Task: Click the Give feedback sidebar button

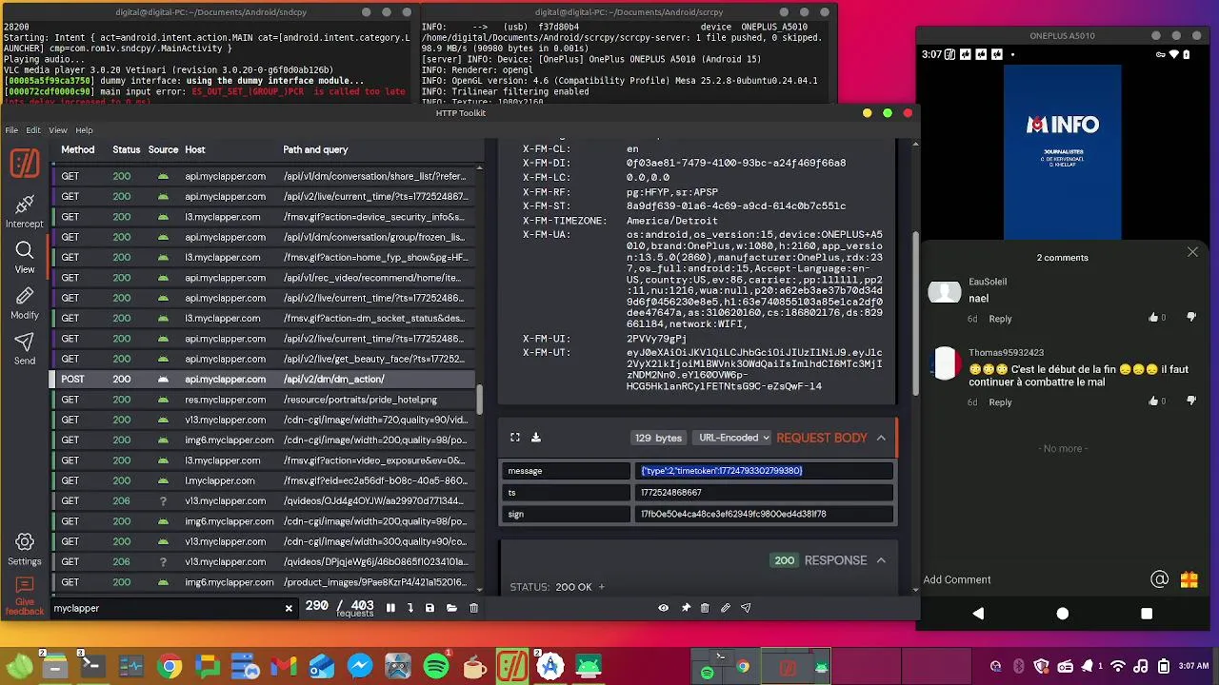Action: [x=25, y=597]
